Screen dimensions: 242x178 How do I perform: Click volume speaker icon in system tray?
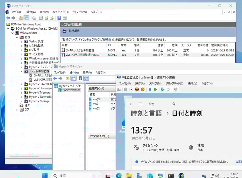[x=217, y=176]
